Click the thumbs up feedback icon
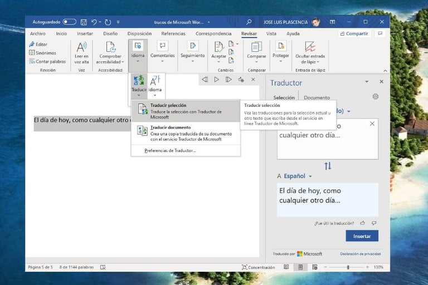This screenshot has width=428, height=285. click(x=362, y=223)
